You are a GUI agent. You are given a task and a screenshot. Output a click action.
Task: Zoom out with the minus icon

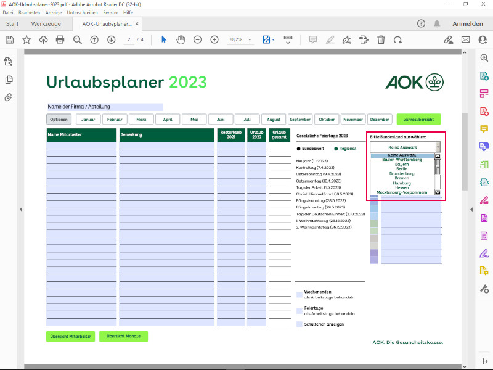point(197,39)
